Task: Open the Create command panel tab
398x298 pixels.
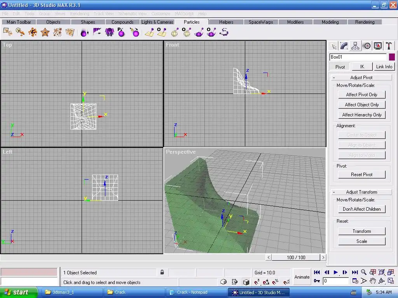Action: (x=334, y=47)
